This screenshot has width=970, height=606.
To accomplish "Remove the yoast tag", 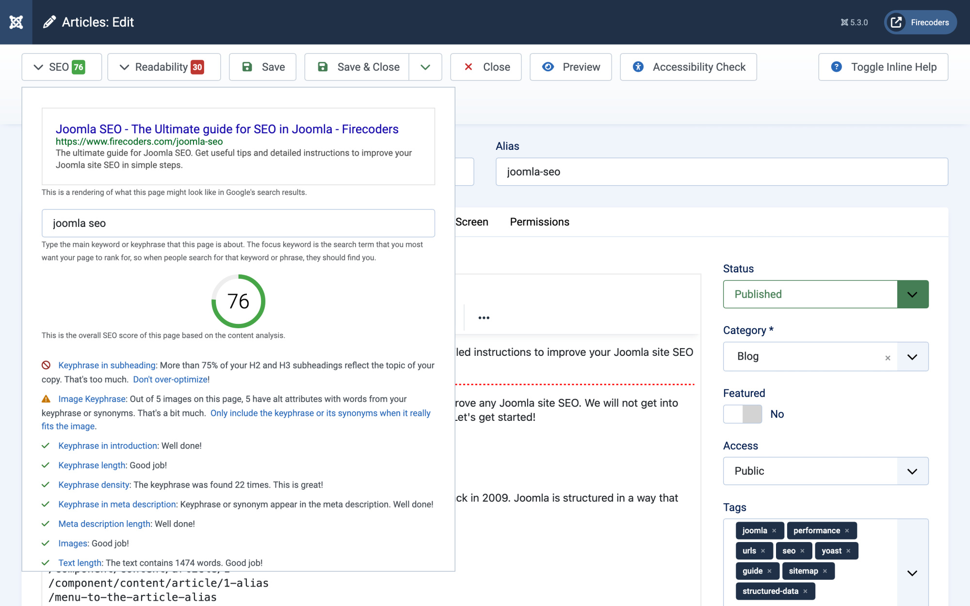I will (848, 551).
